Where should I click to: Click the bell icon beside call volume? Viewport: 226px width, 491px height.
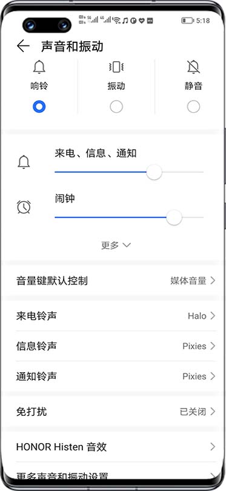pyautogui.click(x=24, y=162)
